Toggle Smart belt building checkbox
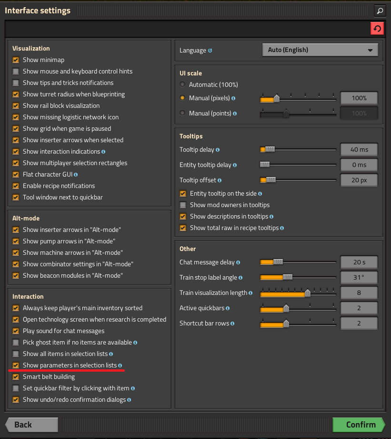This screenshot has height=439, width=391. point(16,377)
